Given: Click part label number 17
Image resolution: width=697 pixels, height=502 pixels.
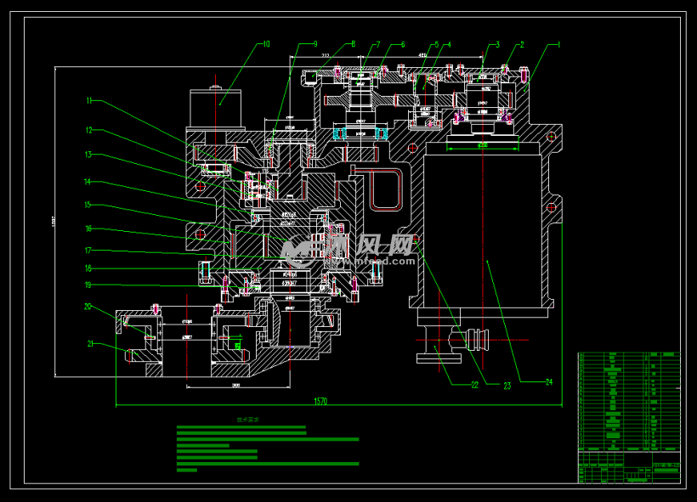Looking at the screenshot, I should click(88, 251).
